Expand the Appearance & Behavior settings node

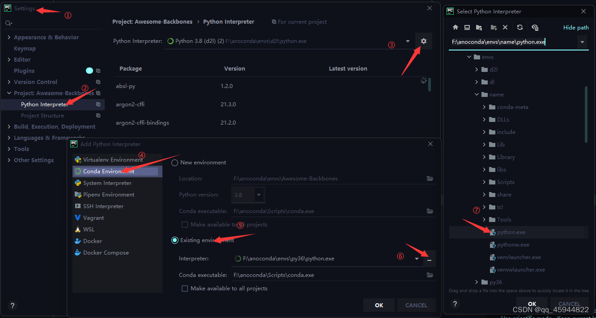click(9, 38)
